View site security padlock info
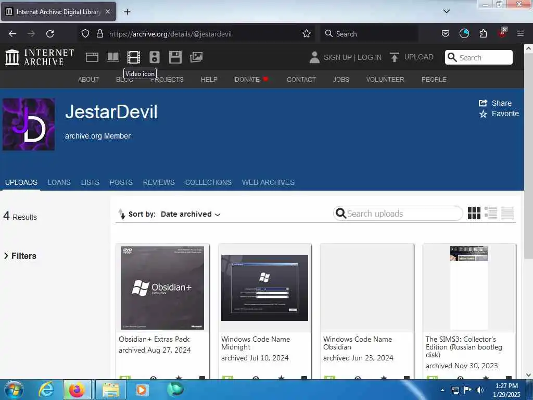533x400 pixels. pos(99,34)
